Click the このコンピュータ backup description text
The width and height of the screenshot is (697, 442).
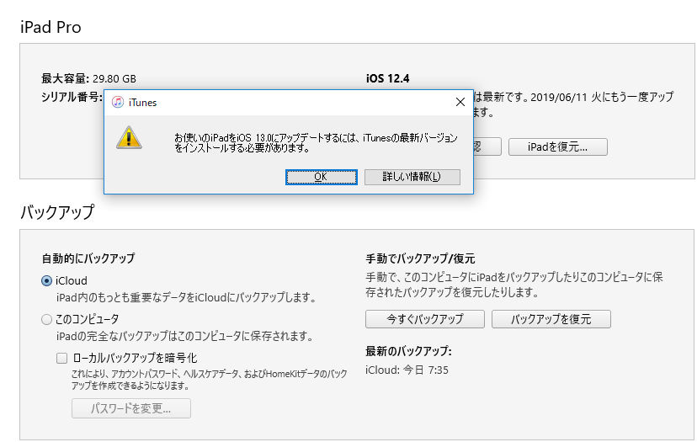pos(185,336)
